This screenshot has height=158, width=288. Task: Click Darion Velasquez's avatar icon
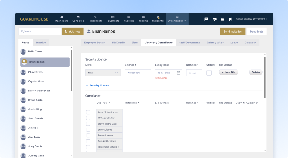pyautogui.click(x=23, y=91)
